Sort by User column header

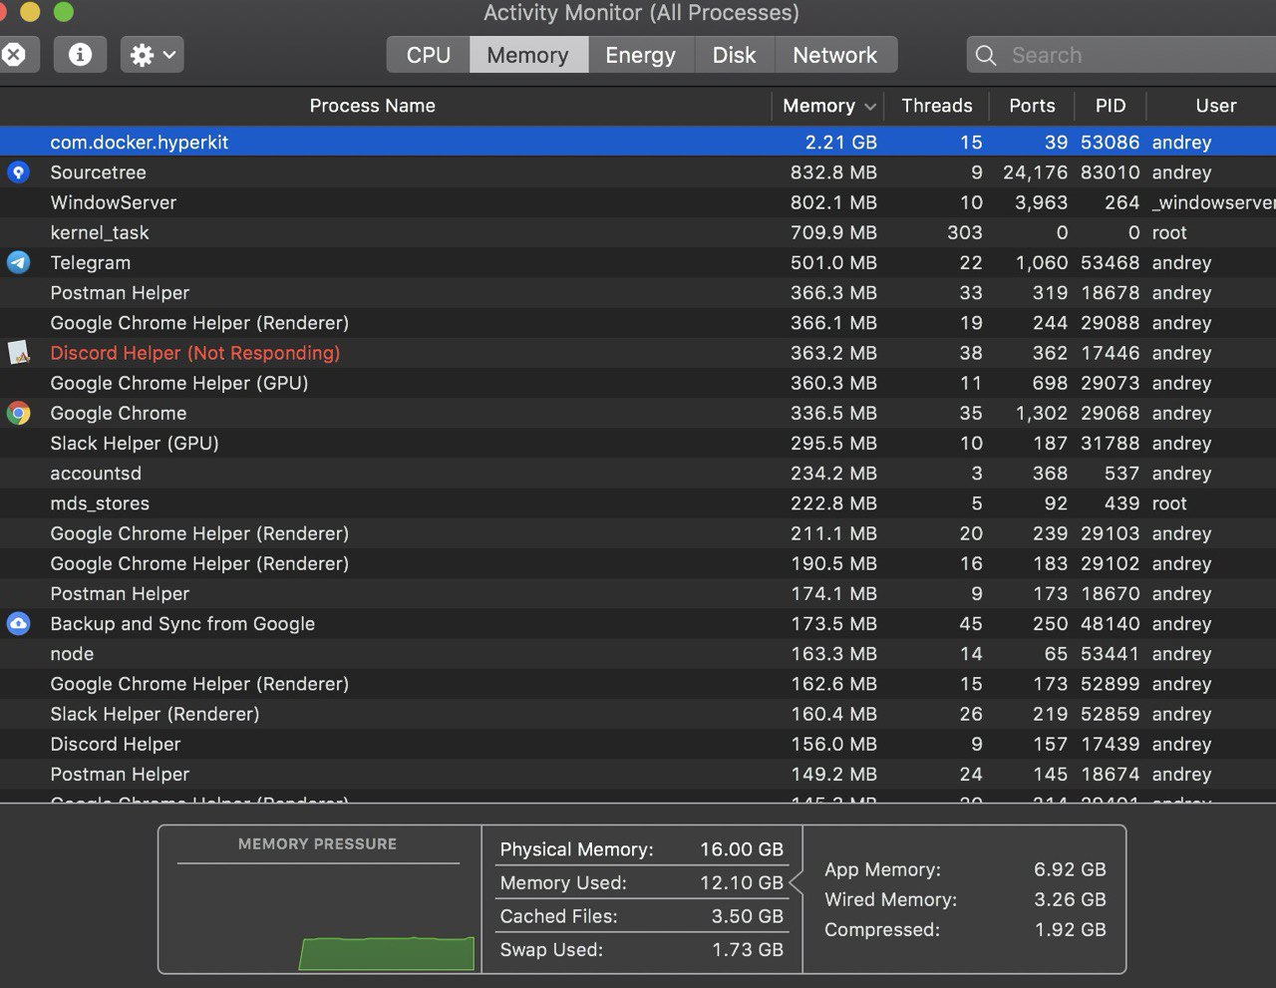(x=1216, y=106)
